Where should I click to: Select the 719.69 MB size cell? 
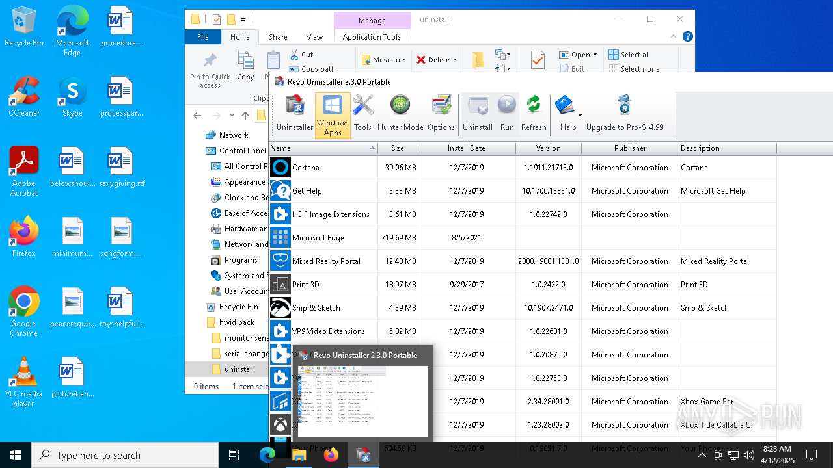(x=398, y=238)
